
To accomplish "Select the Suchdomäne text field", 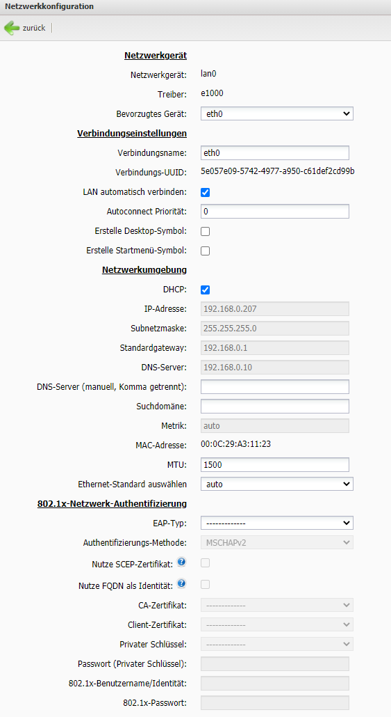I will click(x=274, y=406).
